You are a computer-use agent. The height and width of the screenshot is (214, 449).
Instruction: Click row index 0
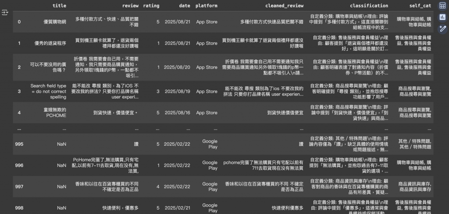pos(19,22)
